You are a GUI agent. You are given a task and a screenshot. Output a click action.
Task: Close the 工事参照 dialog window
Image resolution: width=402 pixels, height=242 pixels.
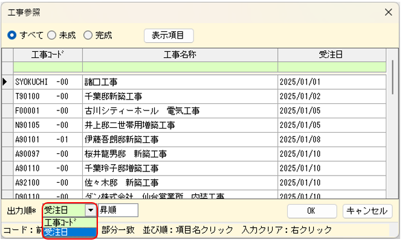(x=388, y=11)
